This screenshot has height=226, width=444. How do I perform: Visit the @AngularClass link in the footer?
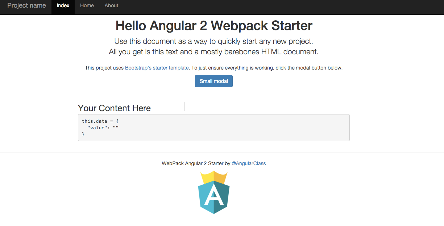[x=249, y=163]
